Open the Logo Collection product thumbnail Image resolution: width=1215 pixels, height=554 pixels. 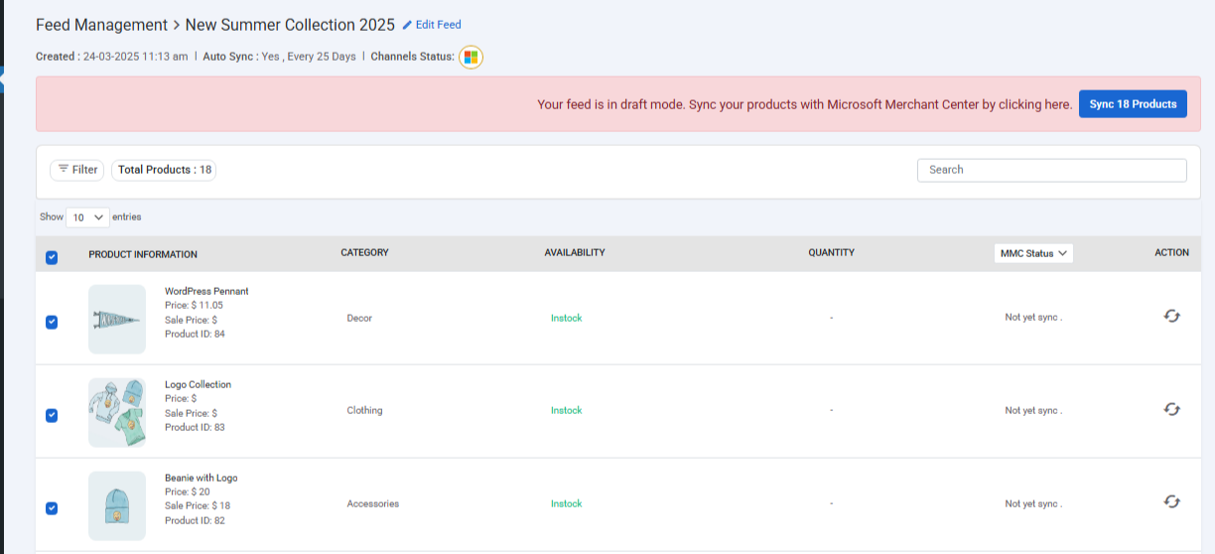coord(117,412)
